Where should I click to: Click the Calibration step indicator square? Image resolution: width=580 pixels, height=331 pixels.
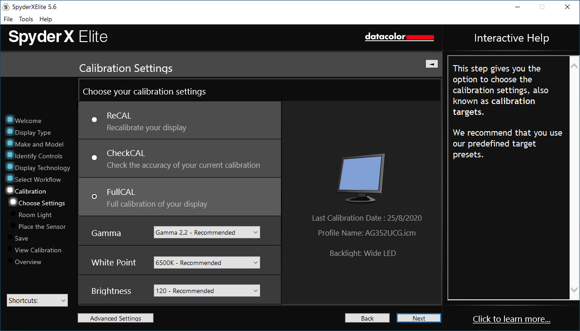click(10, 190)
